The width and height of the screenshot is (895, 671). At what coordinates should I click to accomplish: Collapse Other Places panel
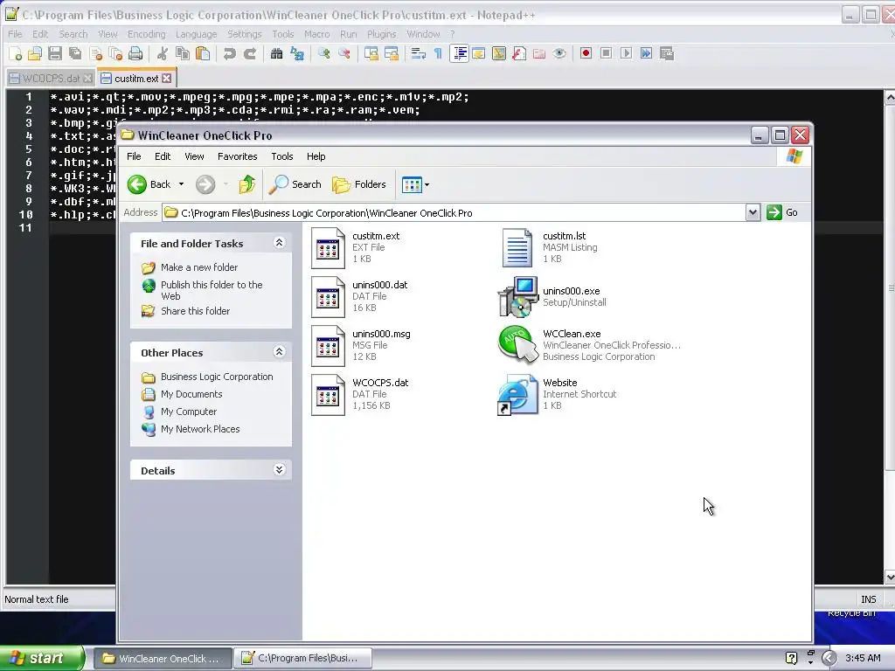[279, 351]
